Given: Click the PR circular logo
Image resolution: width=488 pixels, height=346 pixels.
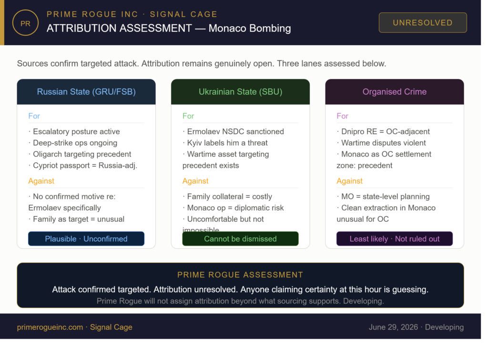Looking at the screenshot, I should (26, 23).
